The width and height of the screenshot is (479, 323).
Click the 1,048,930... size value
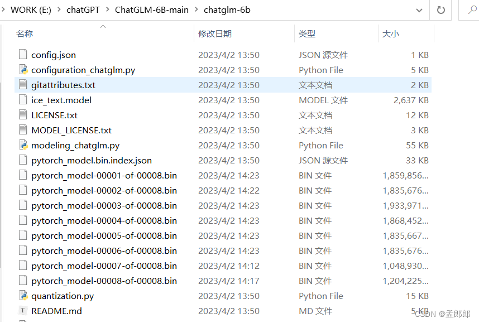tap(405, 266)
